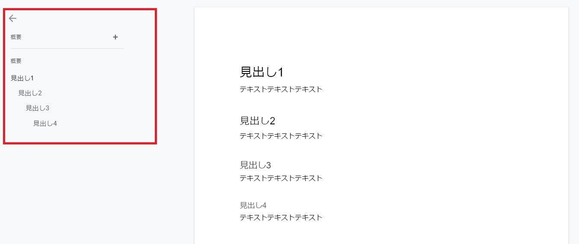Jump to 見出し1 in the outline
The height and width of the screenshot is (244, 579).
(22, 78)
